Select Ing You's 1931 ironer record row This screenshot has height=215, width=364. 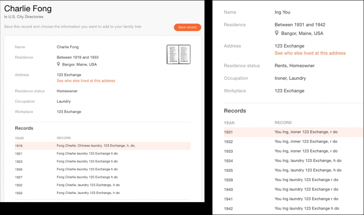point(294,132)
